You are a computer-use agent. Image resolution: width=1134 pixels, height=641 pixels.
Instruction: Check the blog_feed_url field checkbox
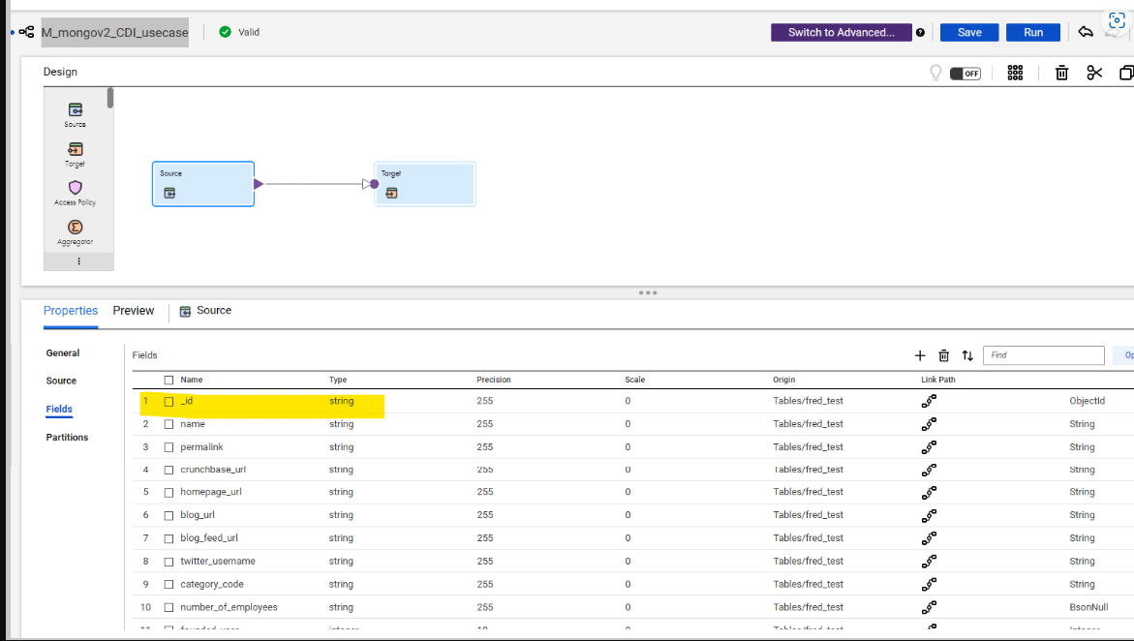click(x=169, y=539)
